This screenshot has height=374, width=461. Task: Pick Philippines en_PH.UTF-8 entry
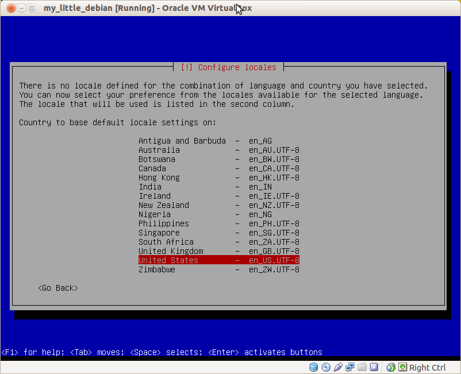[x=219, y=223]
